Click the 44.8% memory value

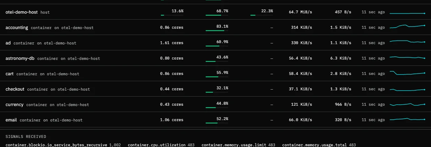coord(222,103)
